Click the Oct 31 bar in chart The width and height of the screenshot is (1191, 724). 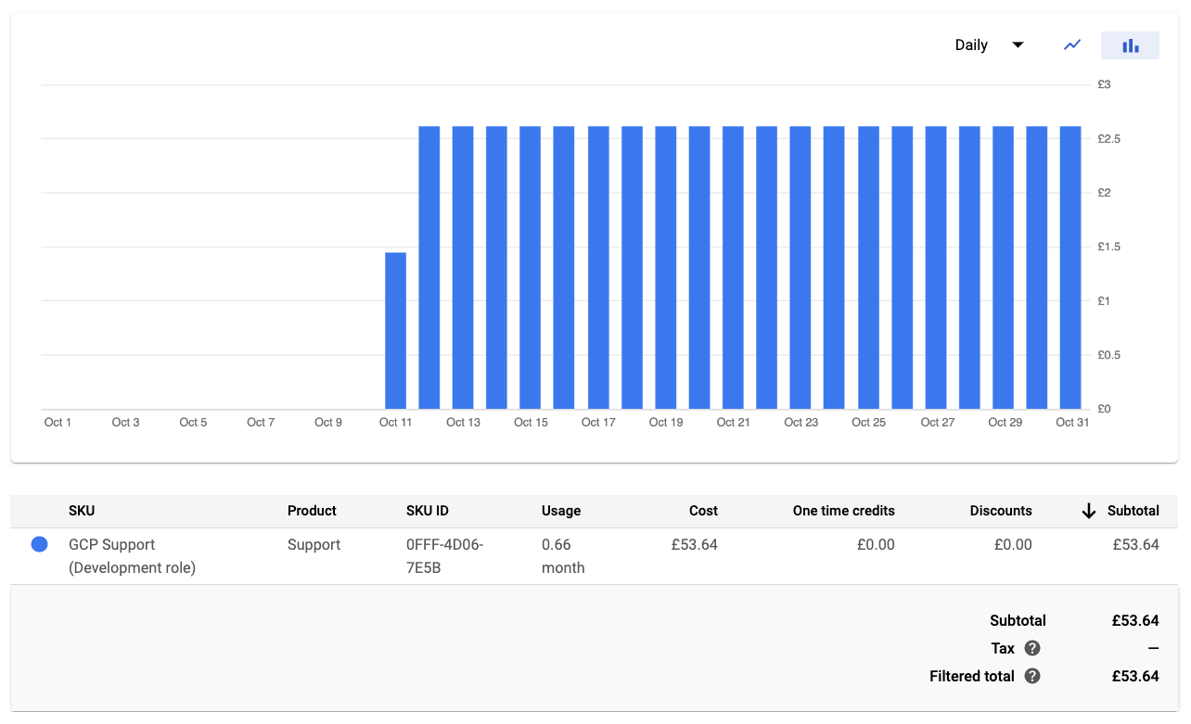click(x=1070, y=268)
